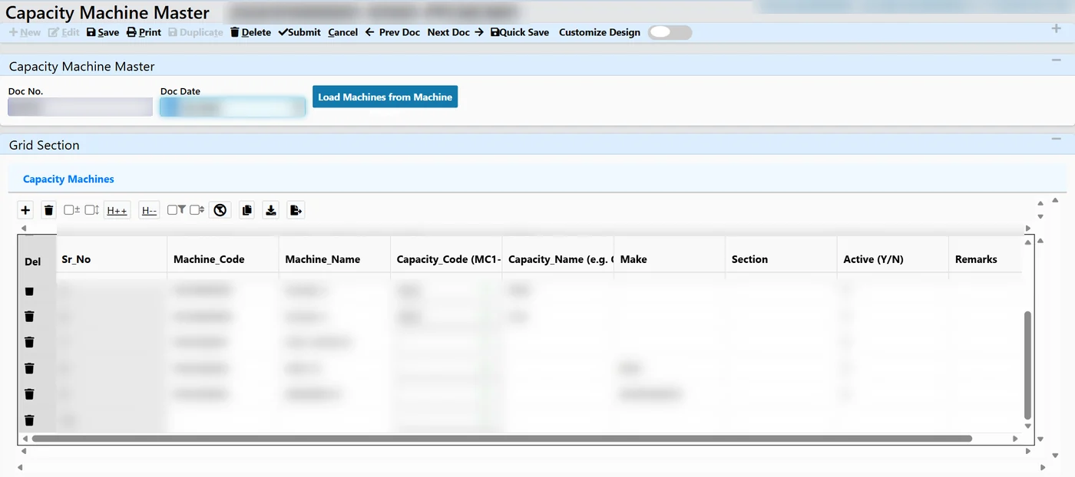Click the H-- grid toolbar button
This screenshot has width=1075, height=477.
[x=149, y=210]
